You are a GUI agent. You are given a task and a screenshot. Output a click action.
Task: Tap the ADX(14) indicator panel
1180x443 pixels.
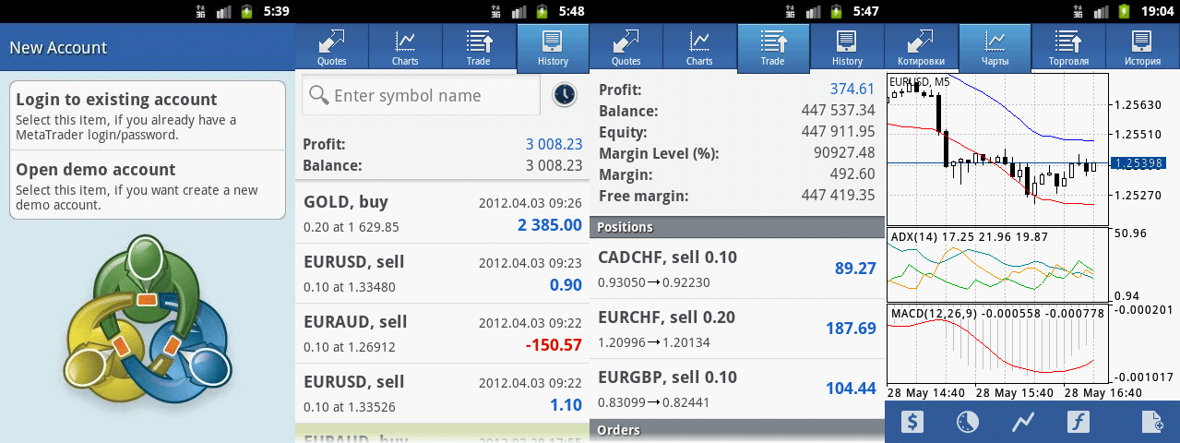point(996,265)
